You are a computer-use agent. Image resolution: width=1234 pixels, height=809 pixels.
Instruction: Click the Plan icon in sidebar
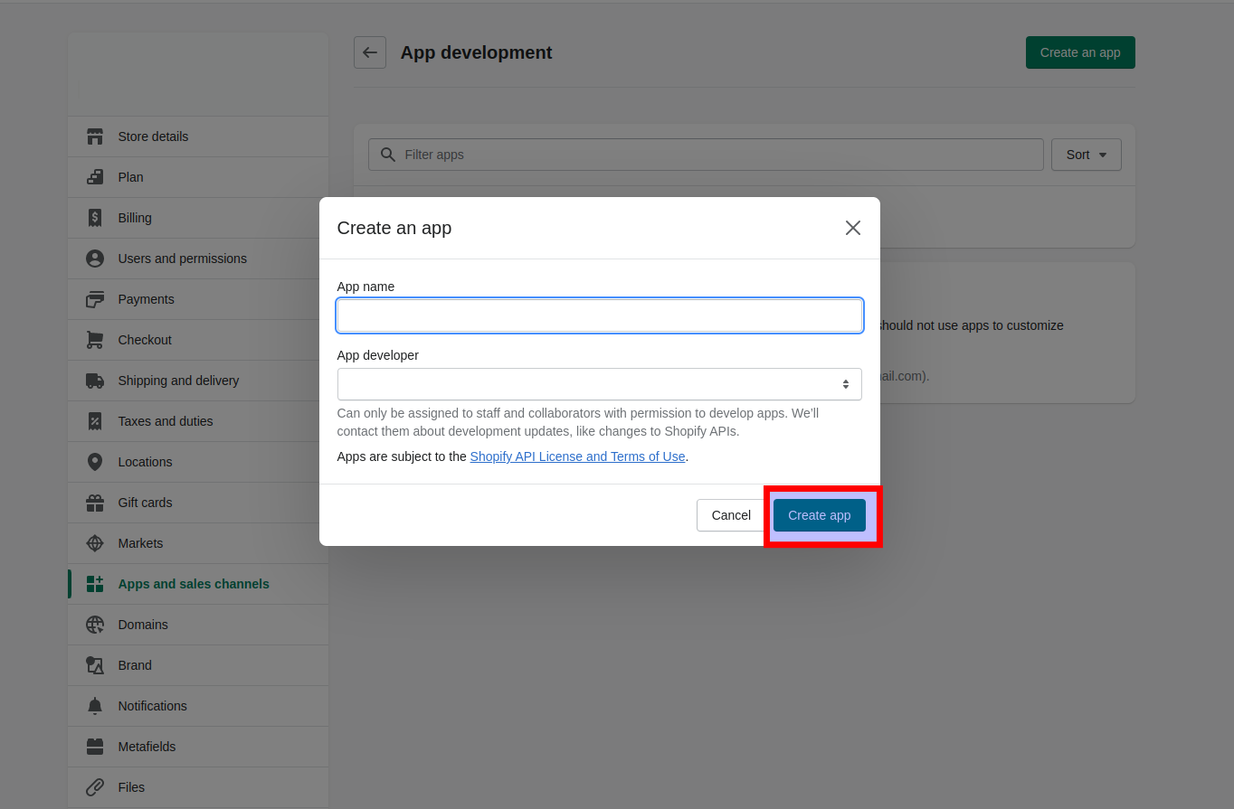(x=95, y=177)
